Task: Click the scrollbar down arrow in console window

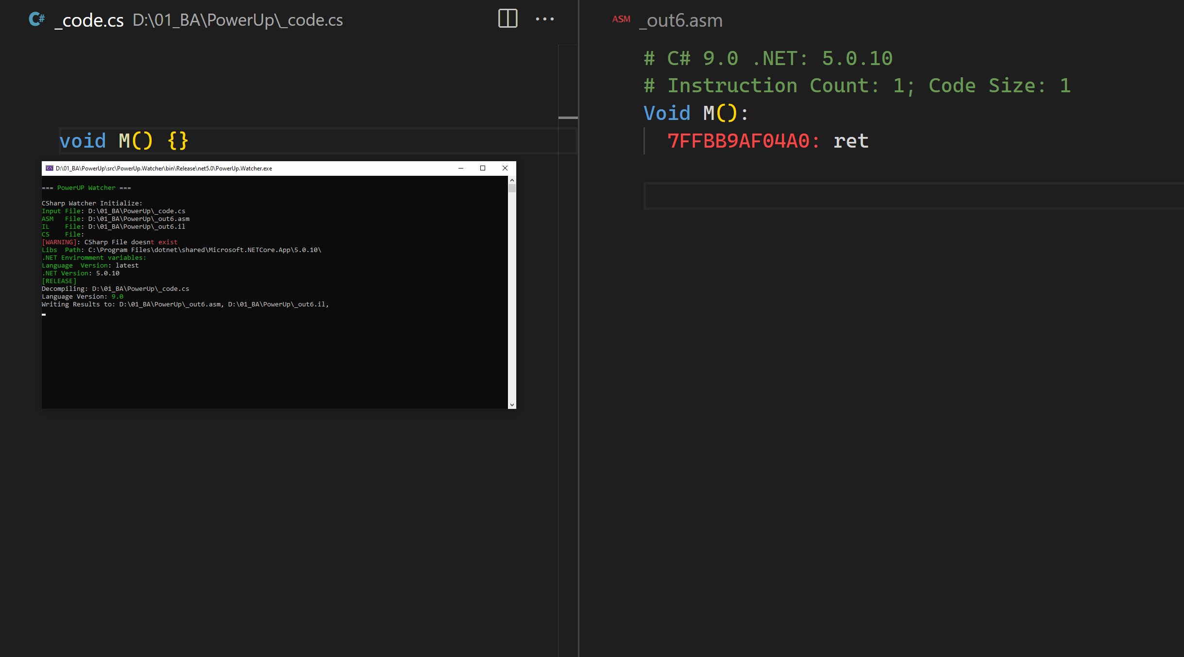Action: point(513,404)
